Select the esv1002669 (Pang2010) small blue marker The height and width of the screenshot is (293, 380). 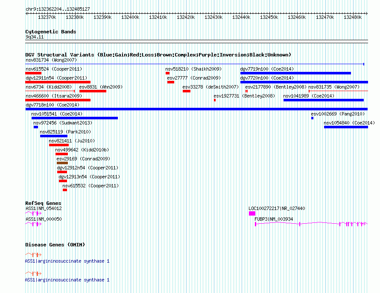313,118
